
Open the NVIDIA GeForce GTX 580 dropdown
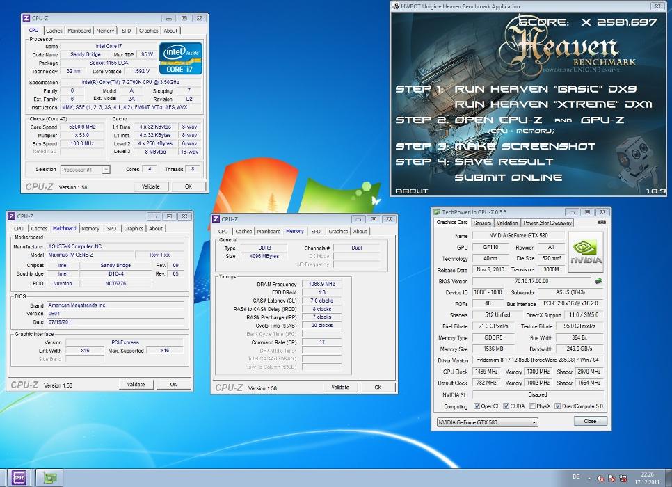point(487,422)
